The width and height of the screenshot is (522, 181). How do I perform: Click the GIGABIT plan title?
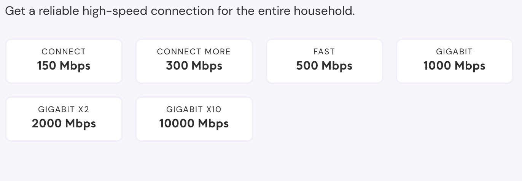[x=455, y=52]
